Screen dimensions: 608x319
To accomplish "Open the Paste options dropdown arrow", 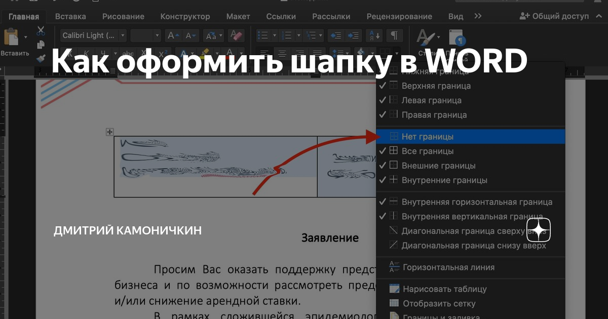I will coord(25,37).
